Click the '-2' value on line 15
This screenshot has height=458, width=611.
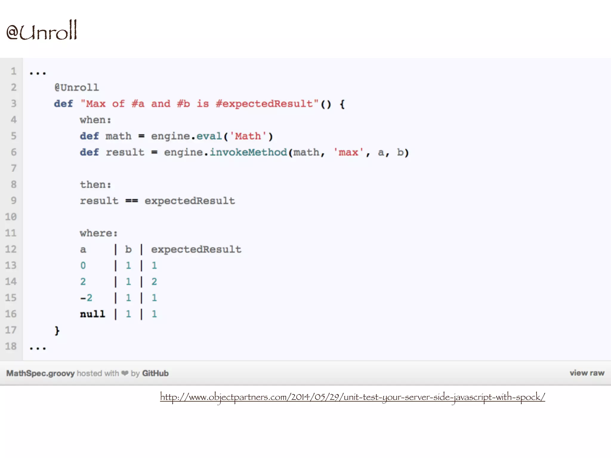[x=86, y=298]
